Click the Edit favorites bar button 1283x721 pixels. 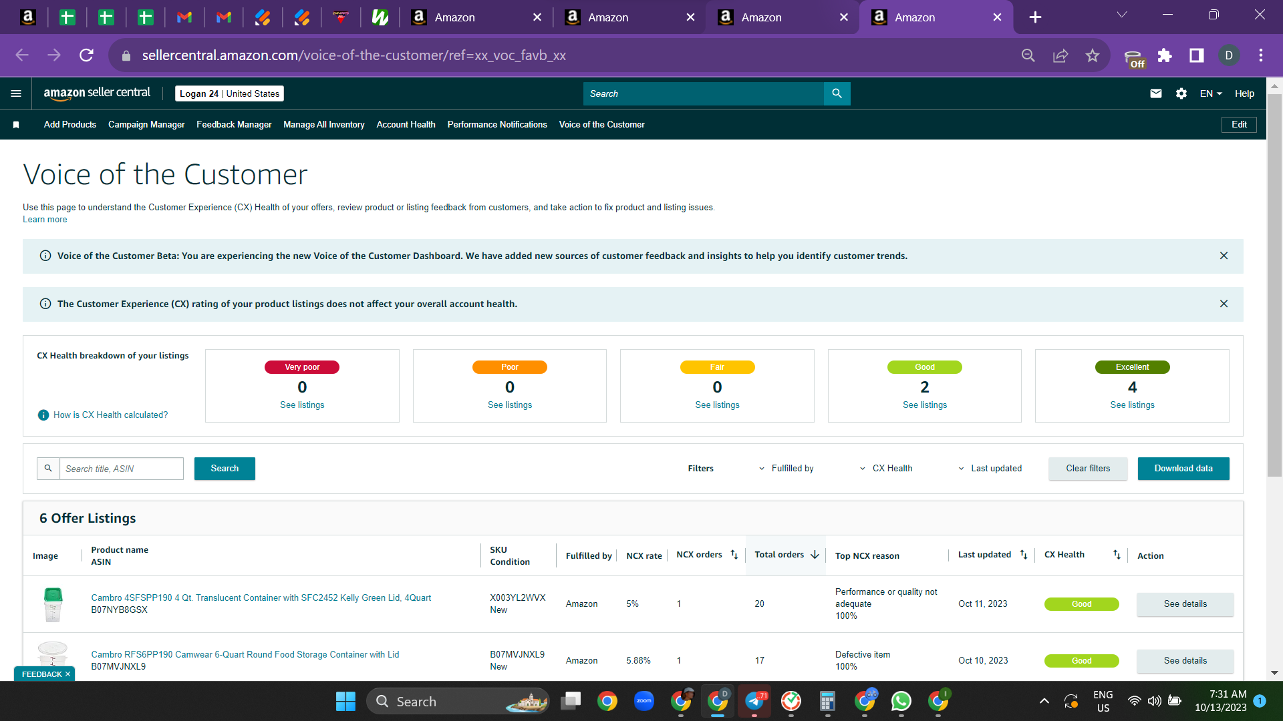(x=1239, y=125)
